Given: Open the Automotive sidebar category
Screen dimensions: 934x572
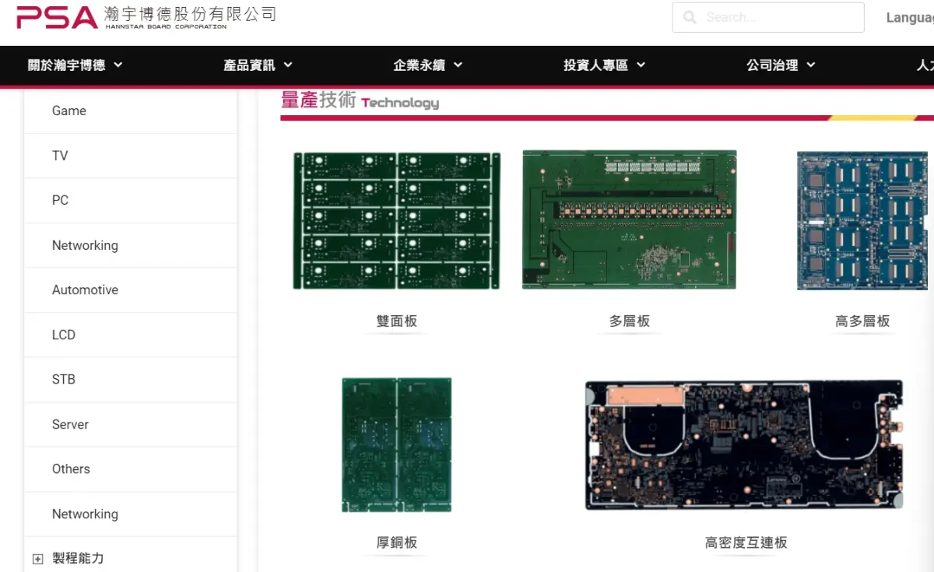Looking at the screenshot, I should [85, 290].
